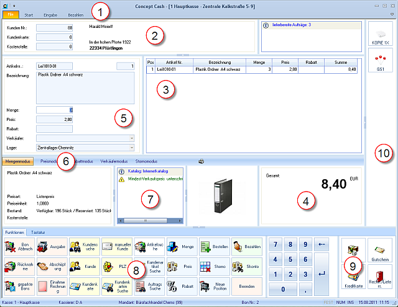
Task: Open Kundensuche from the function panel
Action: point(83,247)
